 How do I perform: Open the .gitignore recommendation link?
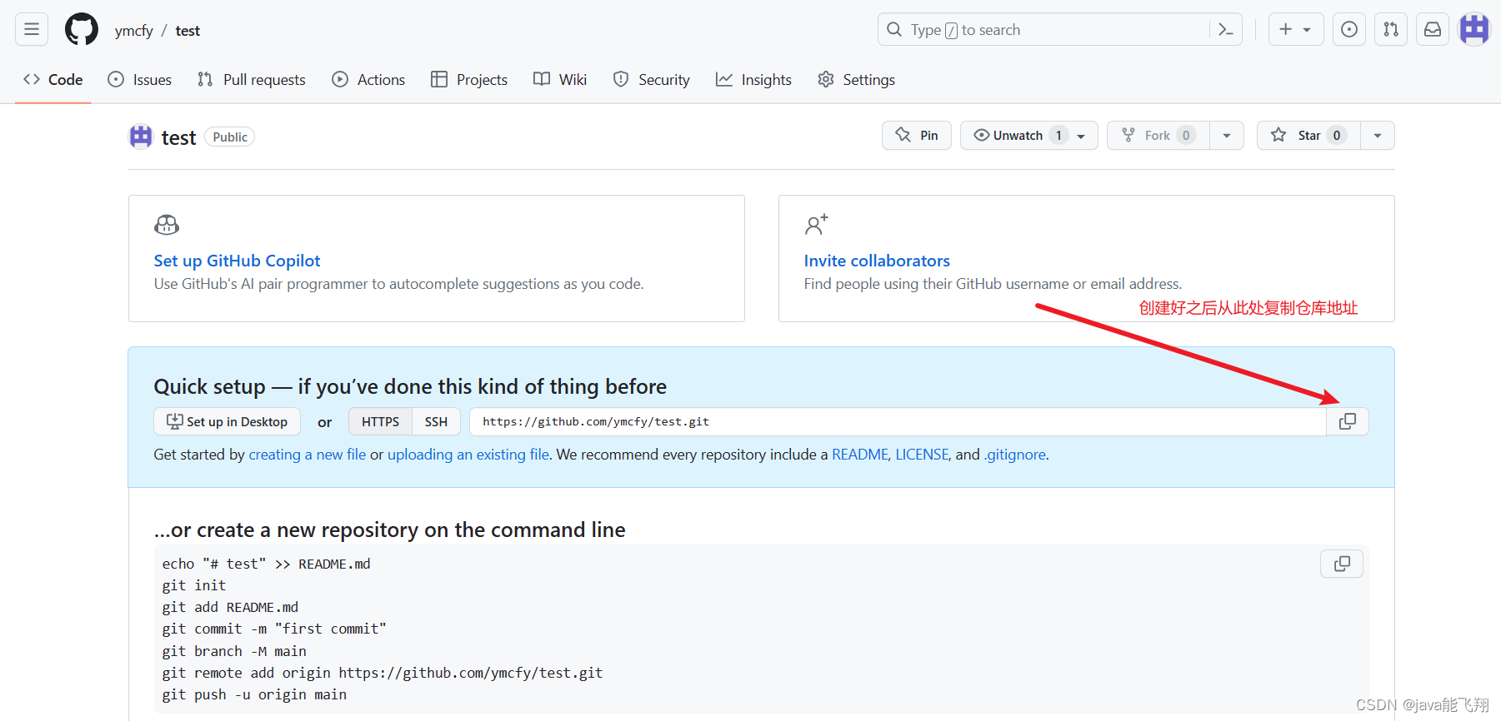[x=1014, y=455]
